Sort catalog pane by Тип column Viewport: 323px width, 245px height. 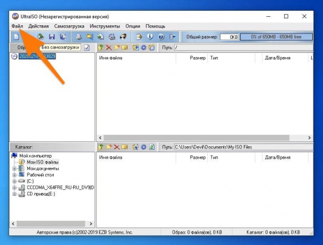[231, 158]
